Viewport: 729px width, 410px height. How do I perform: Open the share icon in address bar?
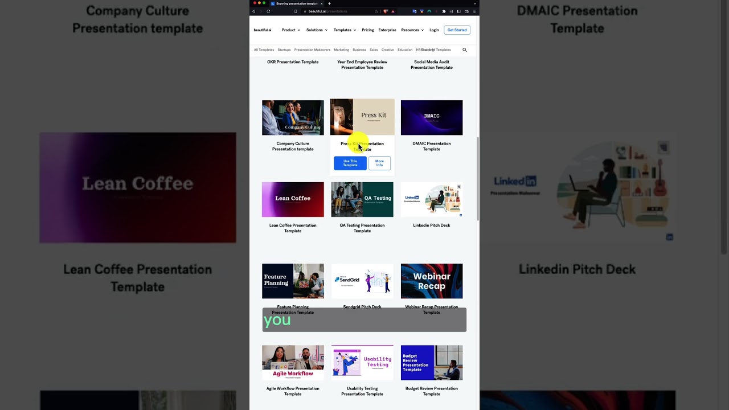tap(376, 11)
